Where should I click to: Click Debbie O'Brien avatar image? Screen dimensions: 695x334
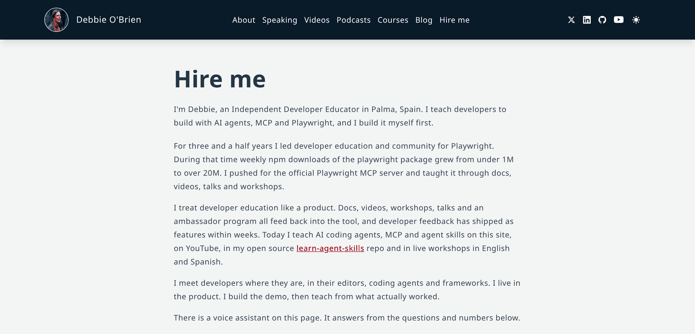click(56, 20)
